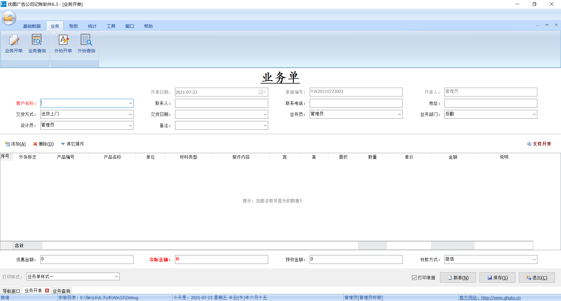The height and width of the screenshot is (301, 561).
Task: Switch to 业务查询 bottom tab
Action: click(x=61, y=291)
